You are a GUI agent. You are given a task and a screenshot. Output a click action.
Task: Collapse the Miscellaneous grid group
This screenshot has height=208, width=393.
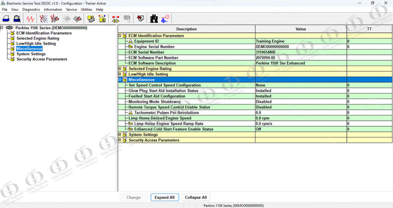point(120,79)
